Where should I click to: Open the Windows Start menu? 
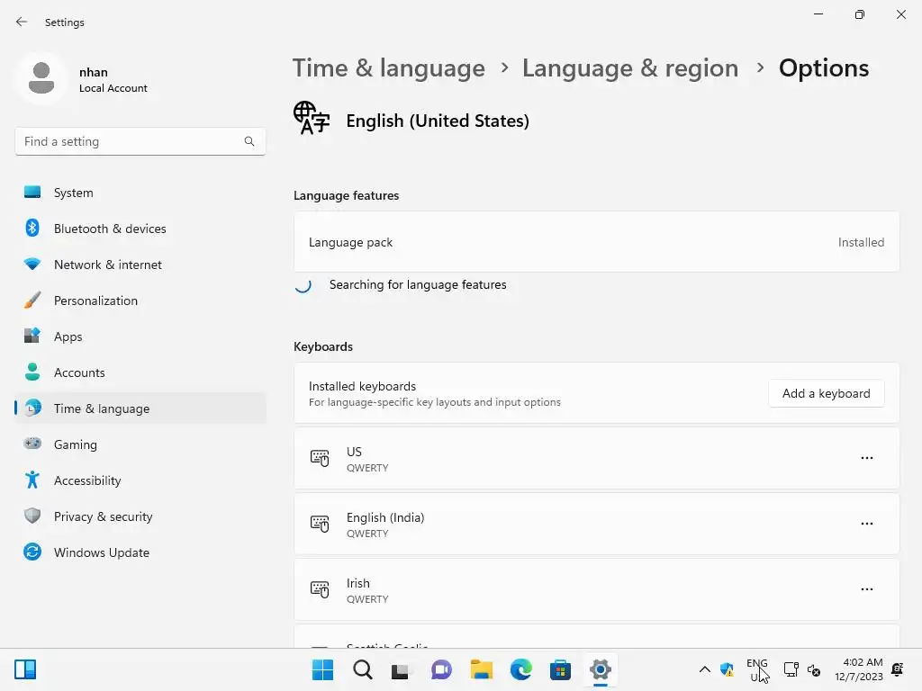pos(322,669)
